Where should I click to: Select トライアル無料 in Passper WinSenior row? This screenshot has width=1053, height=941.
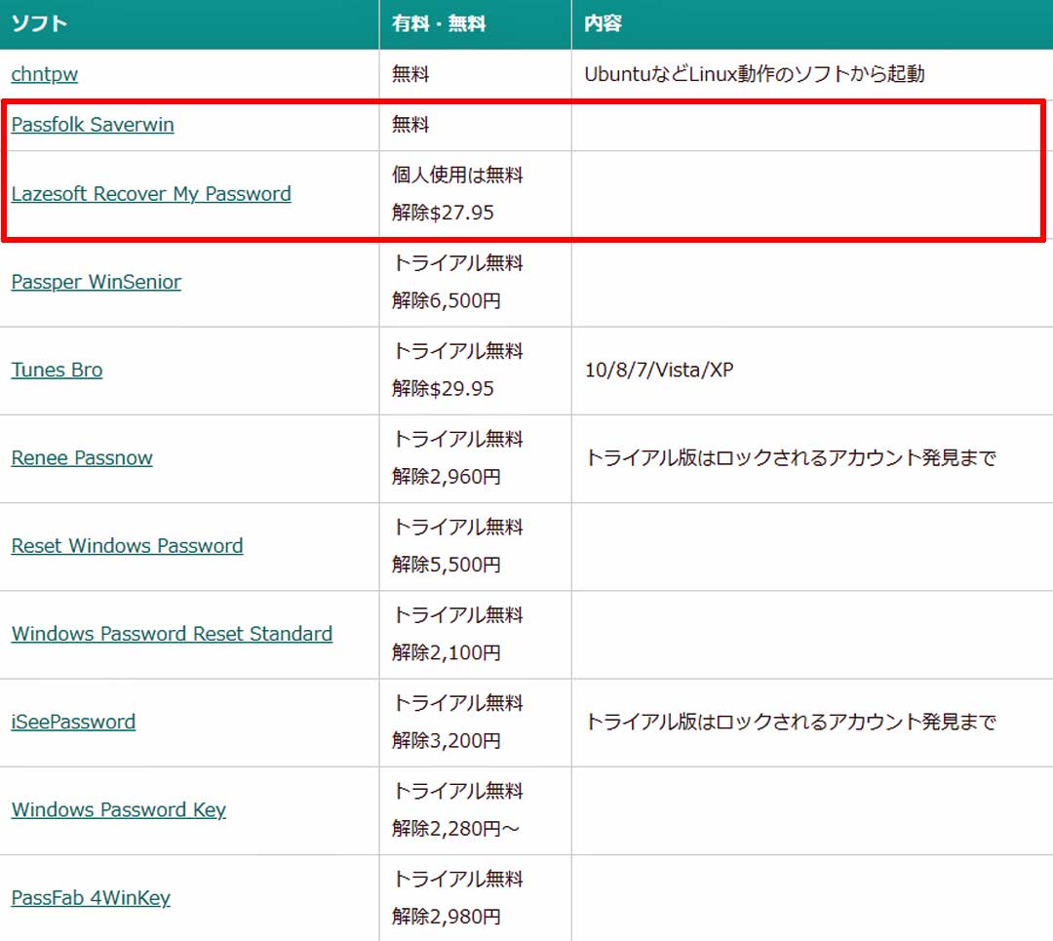pyautogui.click(x=457, y=263)
